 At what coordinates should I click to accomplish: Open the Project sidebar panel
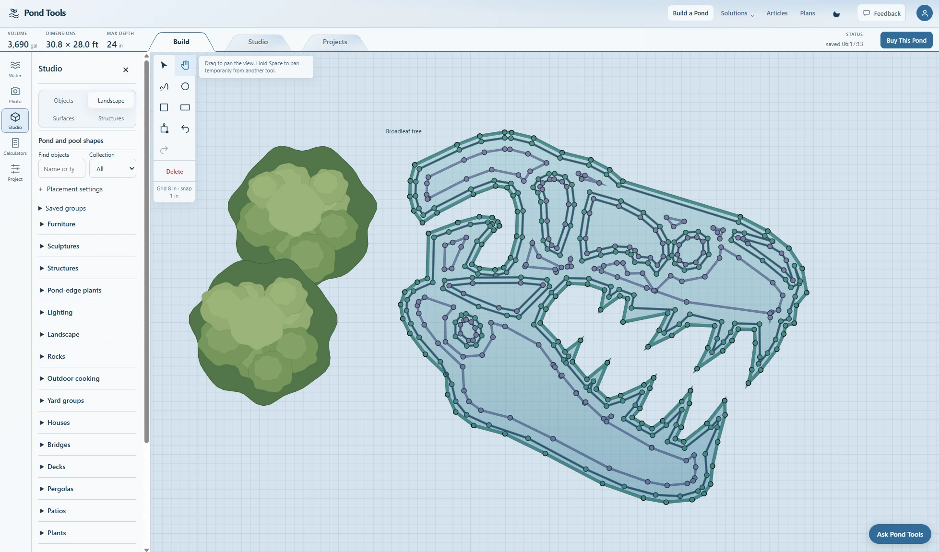coord(15,172)
